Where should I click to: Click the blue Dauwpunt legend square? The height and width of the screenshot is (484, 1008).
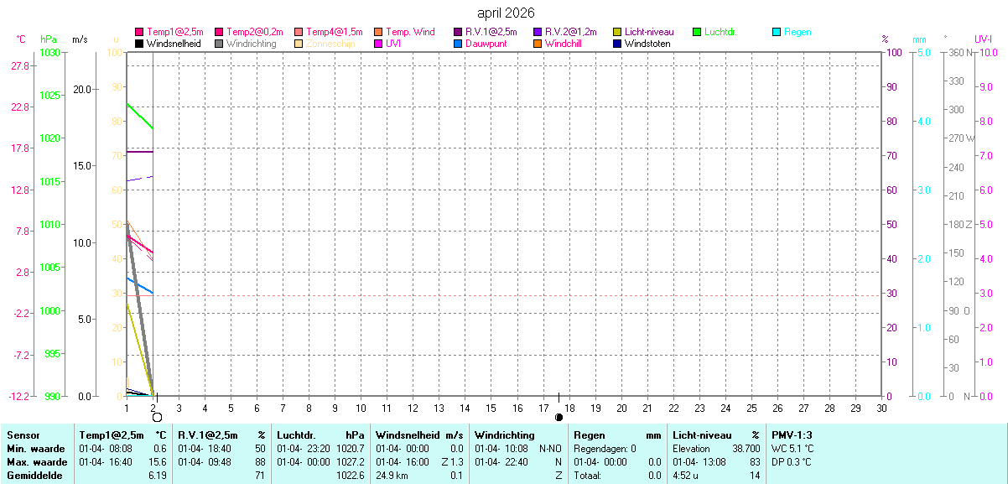pyautogui.click(x=458, y=44)
